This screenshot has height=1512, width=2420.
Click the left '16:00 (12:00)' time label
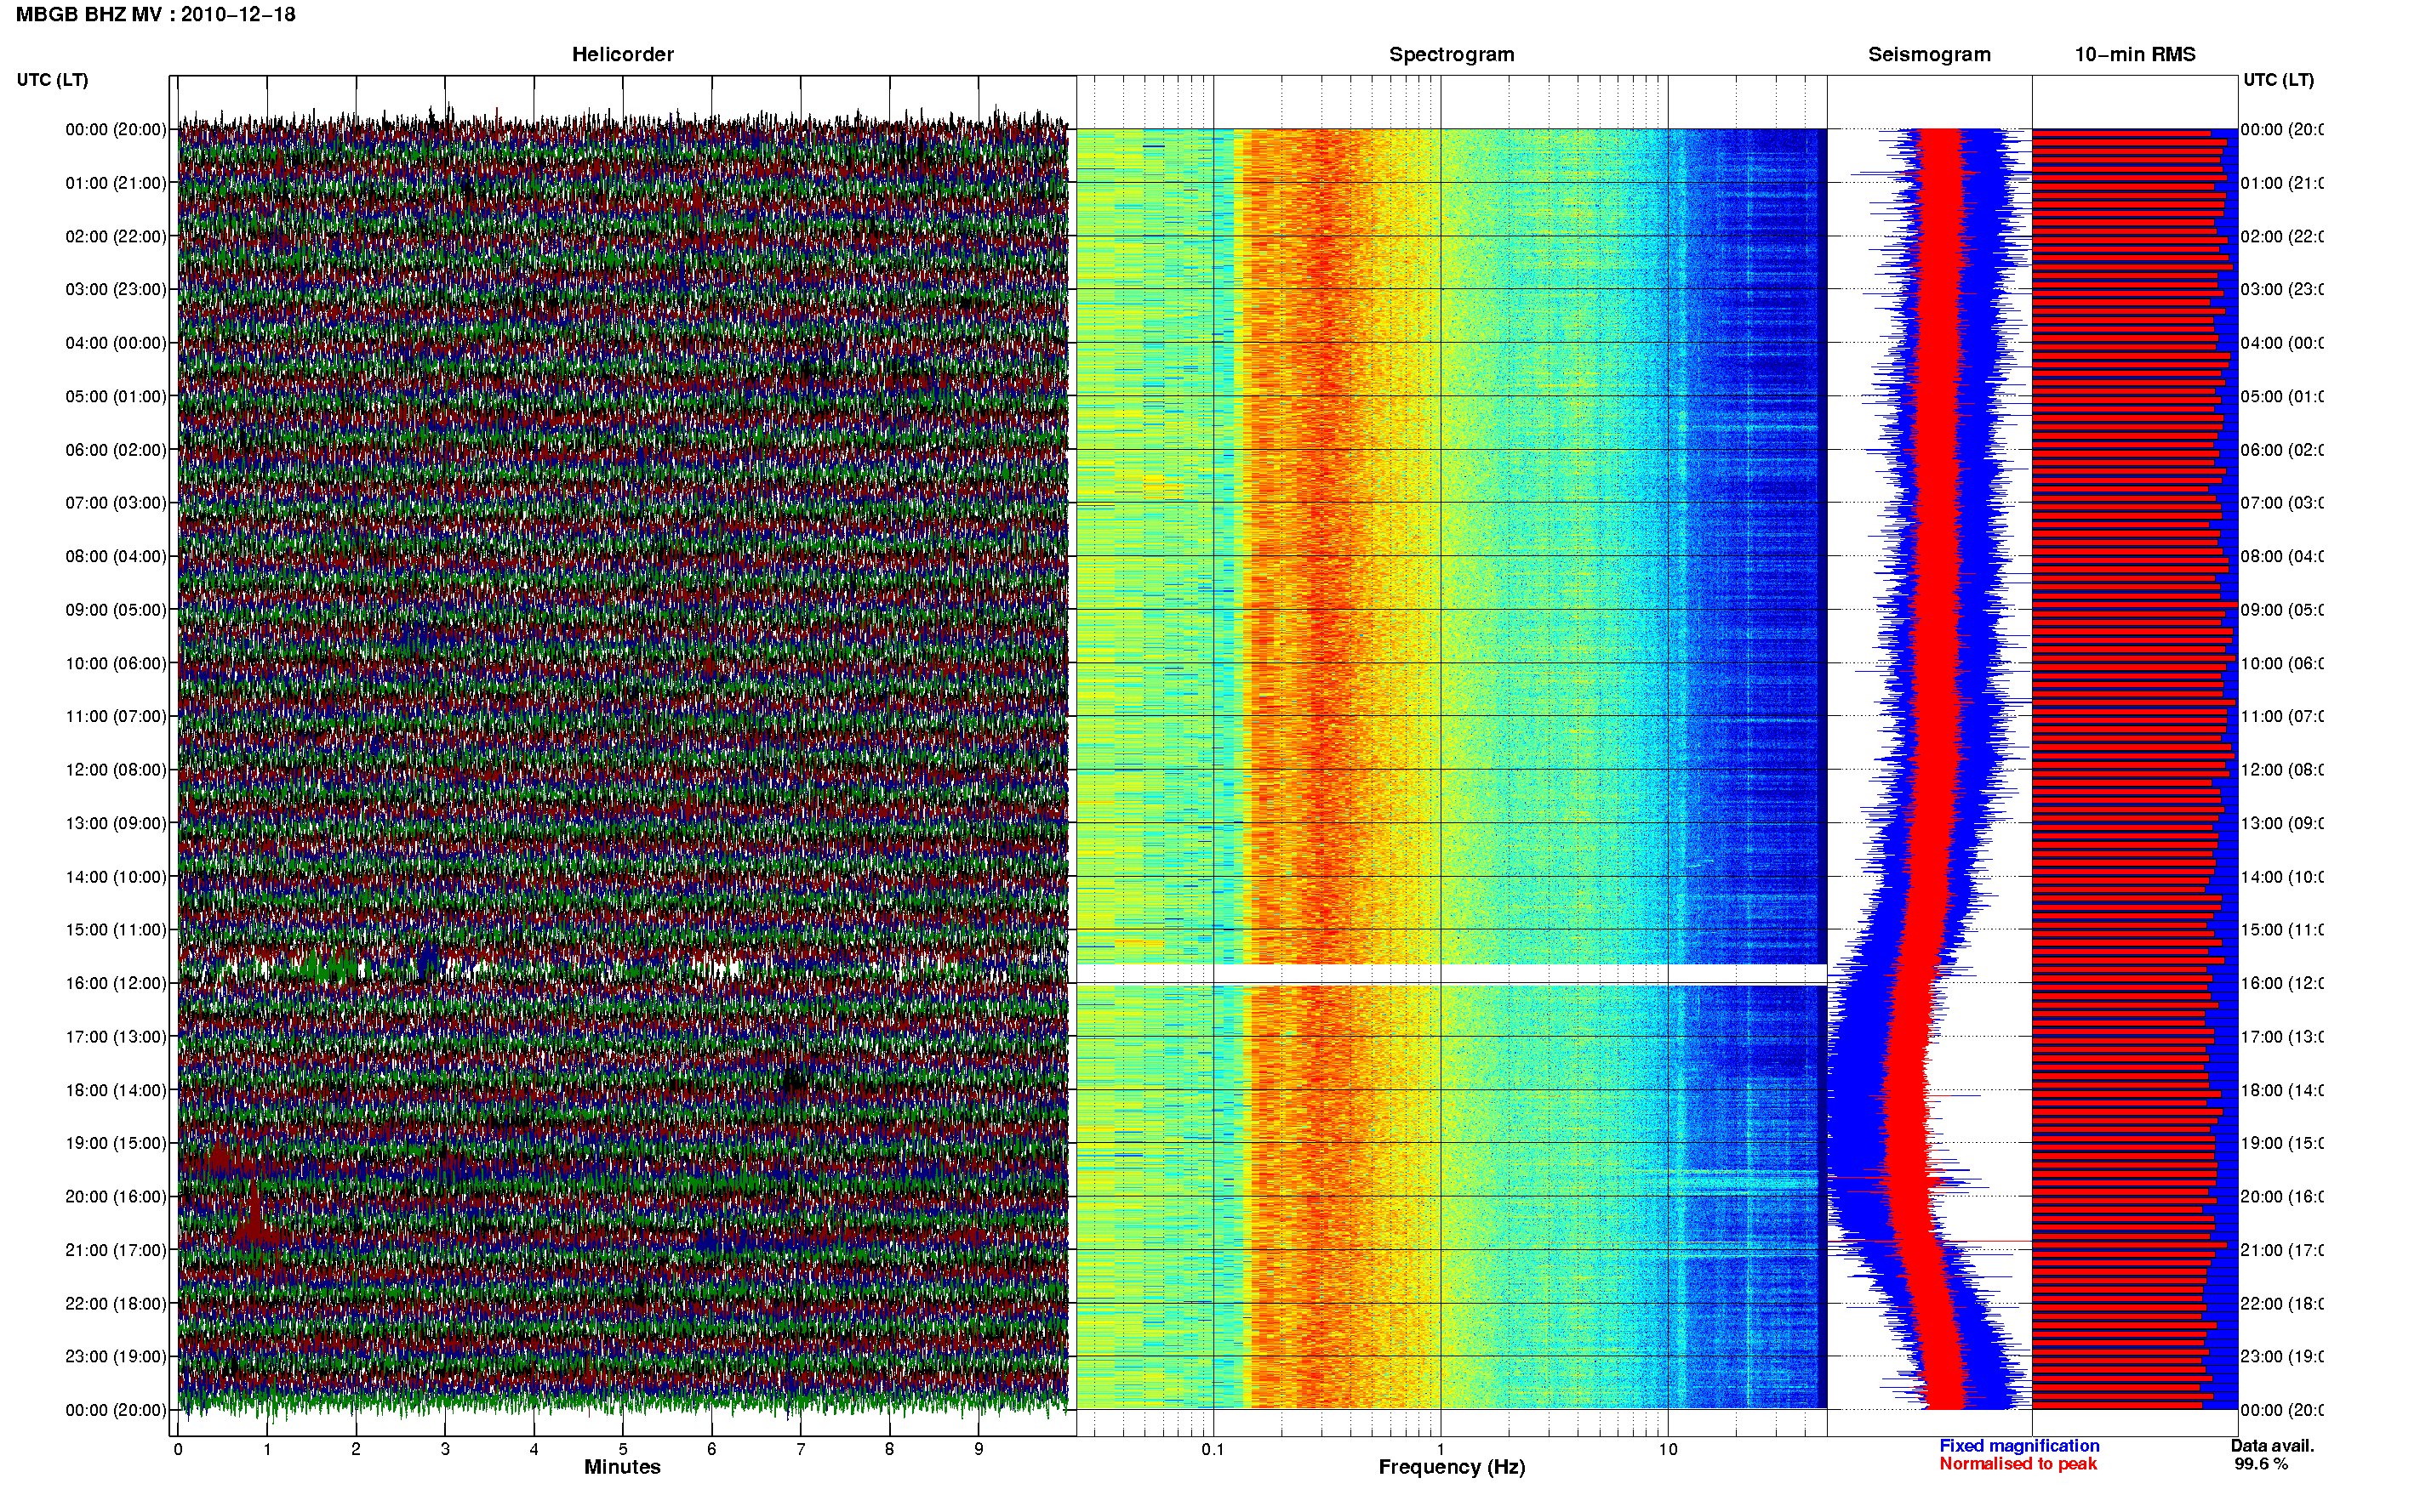tap(116, 983)
